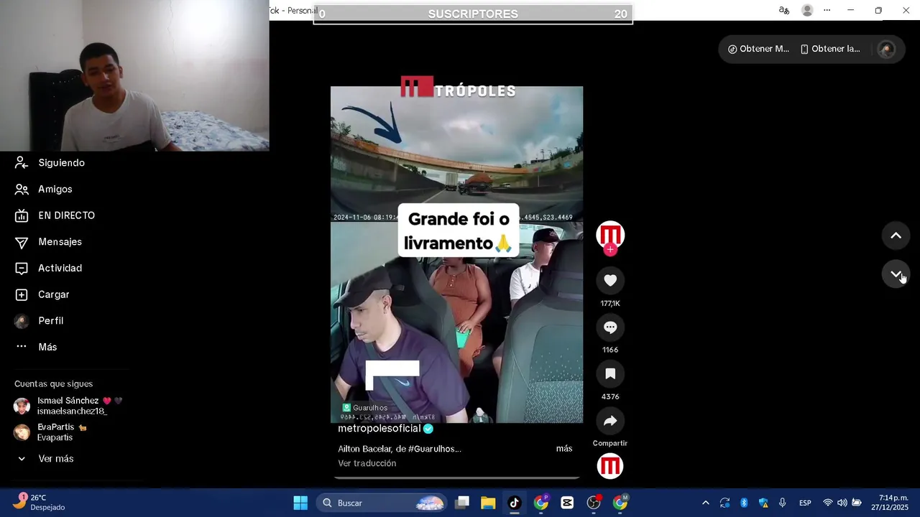This screenshot has height=517, width=920.
Task: Open File Explorer from the taskbar
Action: click(x=488, y=503)
